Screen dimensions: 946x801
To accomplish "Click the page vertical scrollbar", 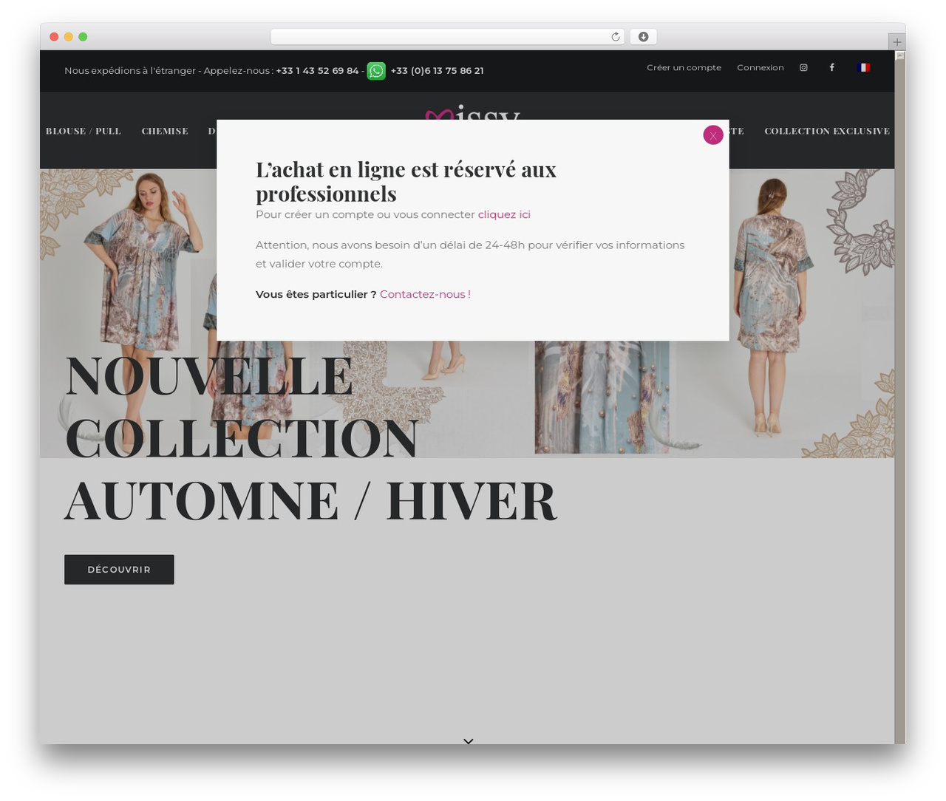I will click(x=899, y=397).
